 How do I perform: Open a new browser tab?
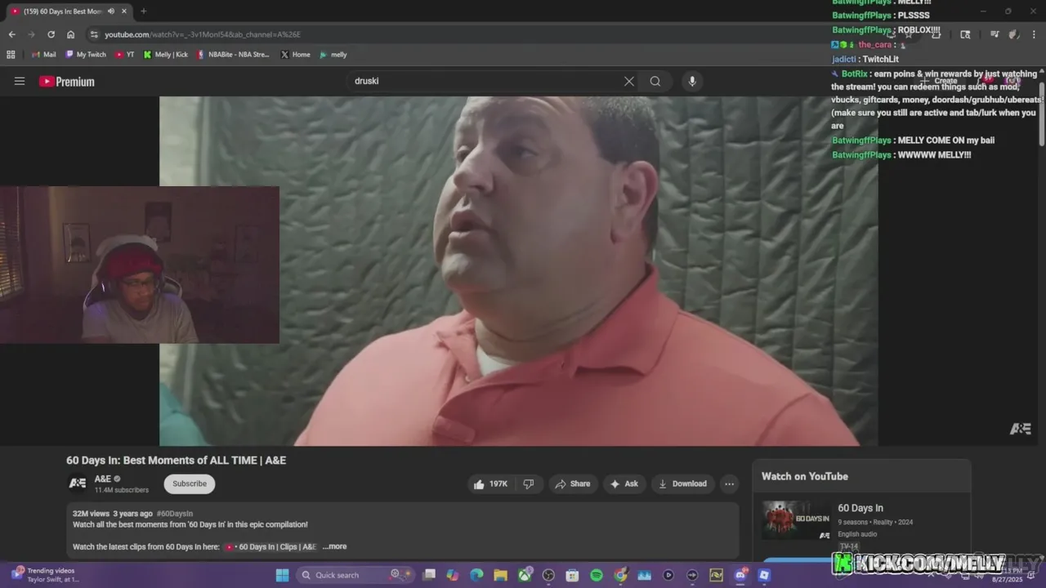click(x=143, y=11)
